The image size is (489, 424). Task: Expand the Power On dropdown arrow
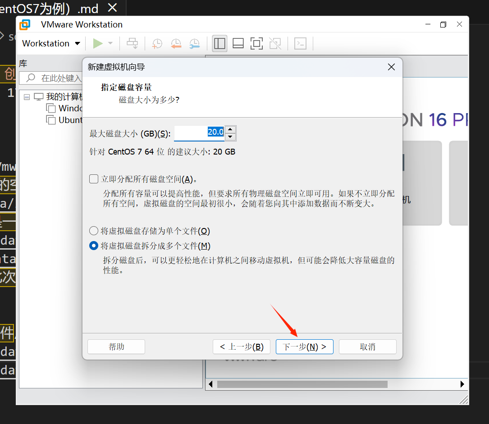point(110,43)
